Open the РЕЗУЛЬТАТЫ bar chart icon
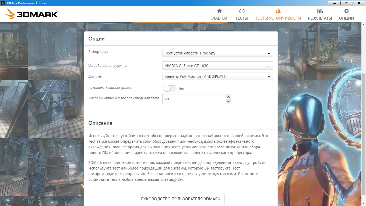The image size is (366, 206). [x=320, y=12]
